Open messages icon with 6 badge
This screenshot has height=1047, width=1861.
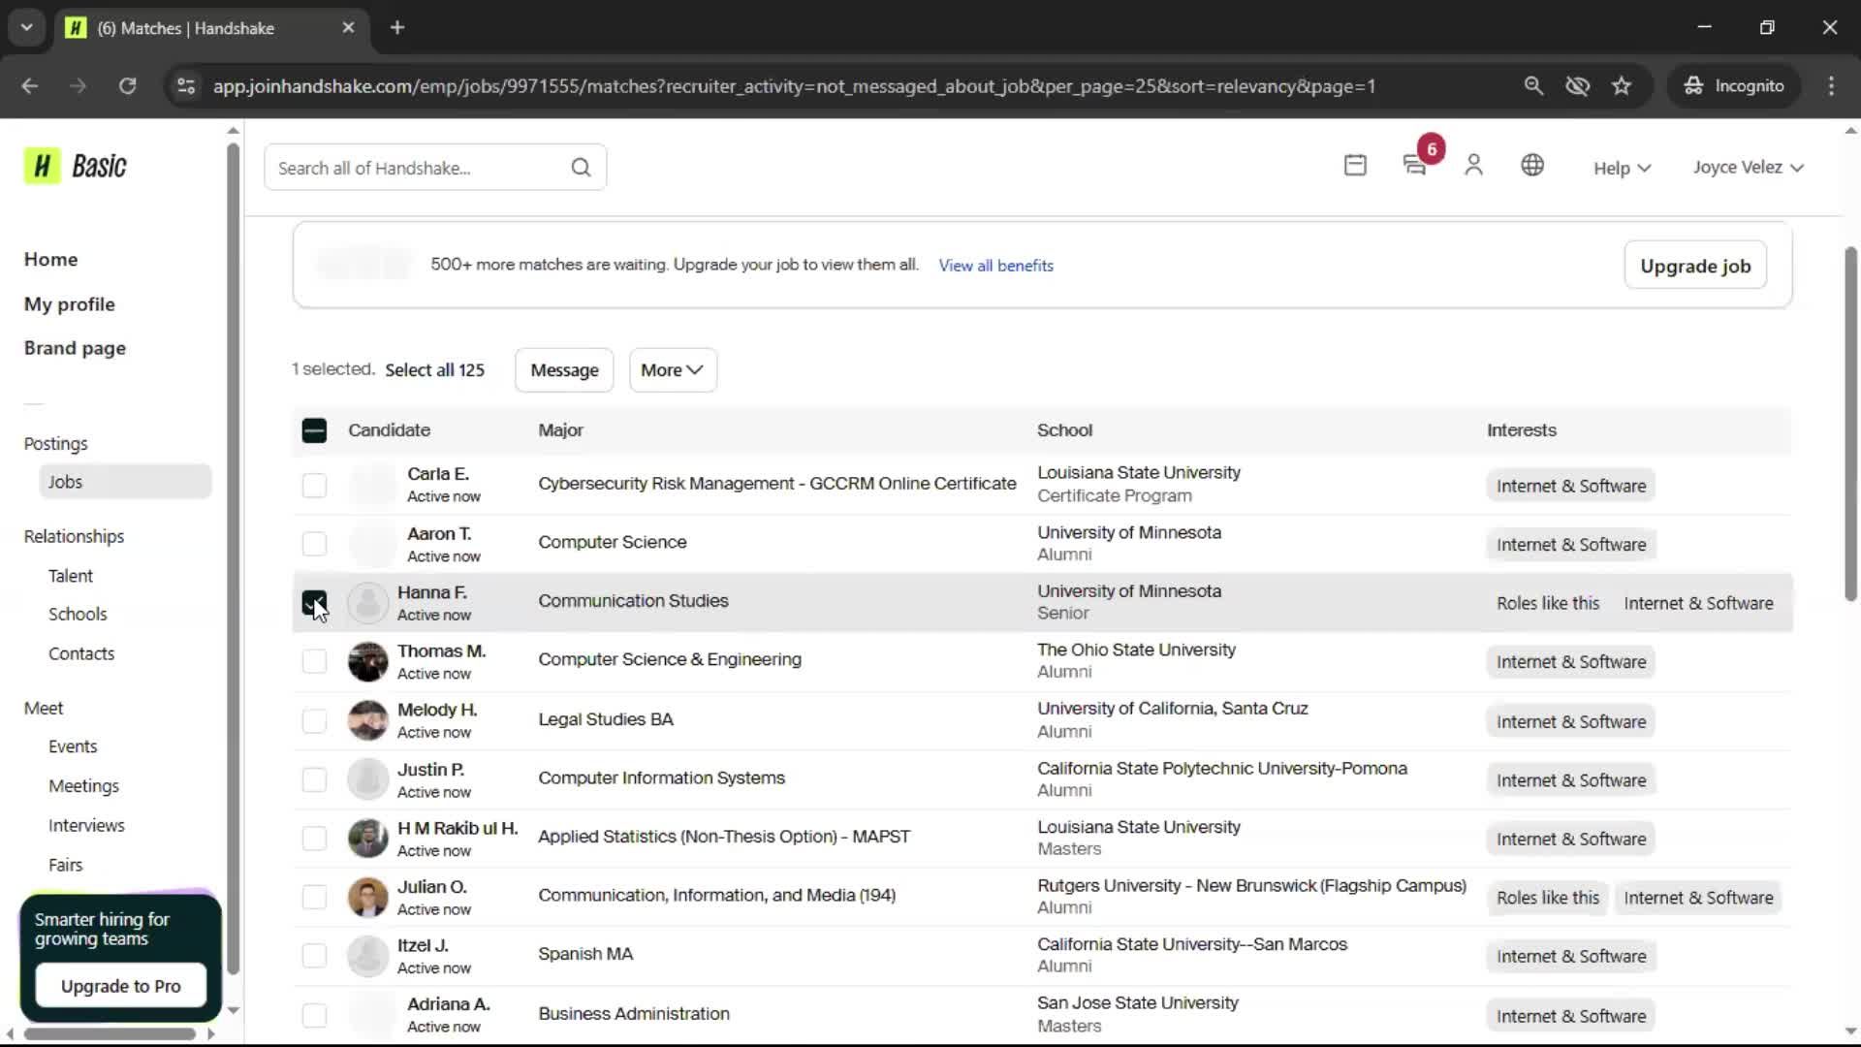[x=1415, y=166]
